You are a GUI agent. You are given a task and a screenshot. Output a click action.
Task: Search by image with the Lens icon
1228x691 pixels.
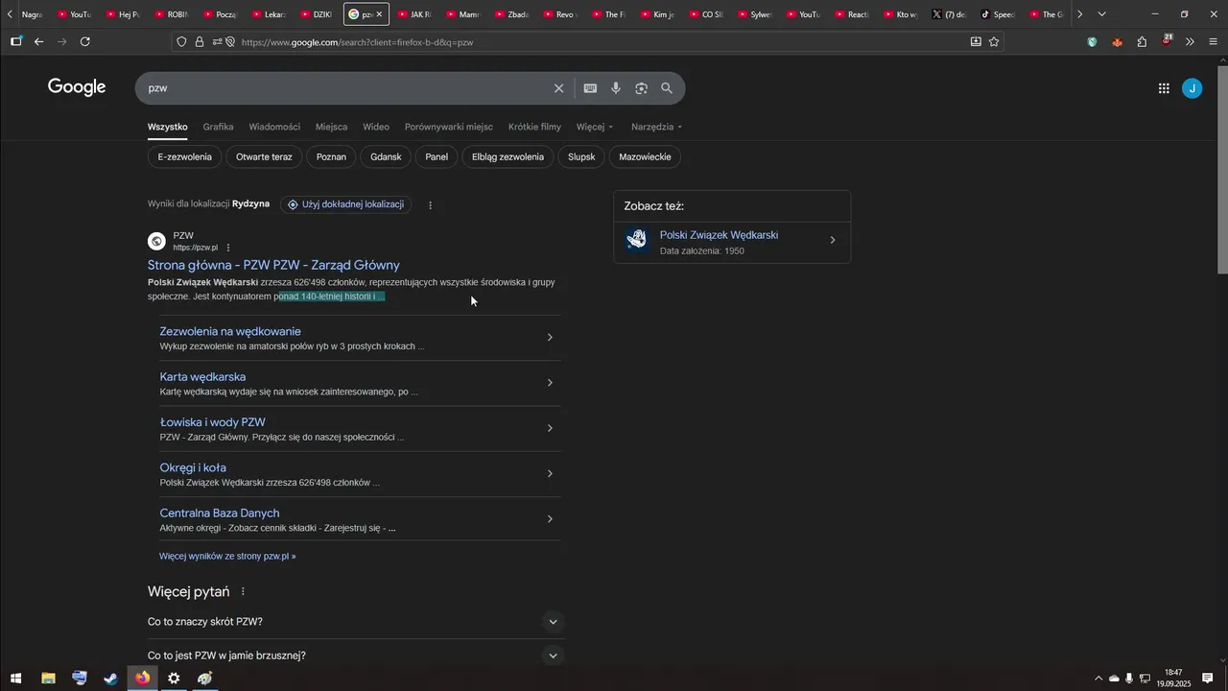641,88
